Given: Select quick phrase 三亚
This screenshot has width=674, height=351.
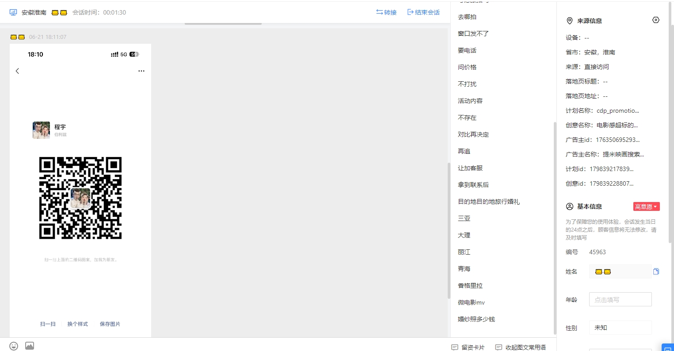Looking at the screenshot, I should (x=464, y=218).
